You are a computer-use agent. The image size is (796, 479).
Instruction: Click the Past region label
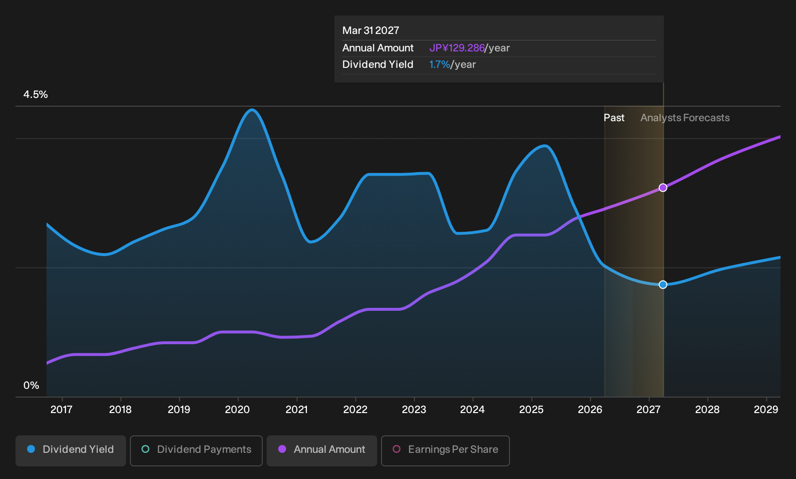pyautogui.click(x=614, y=118)
